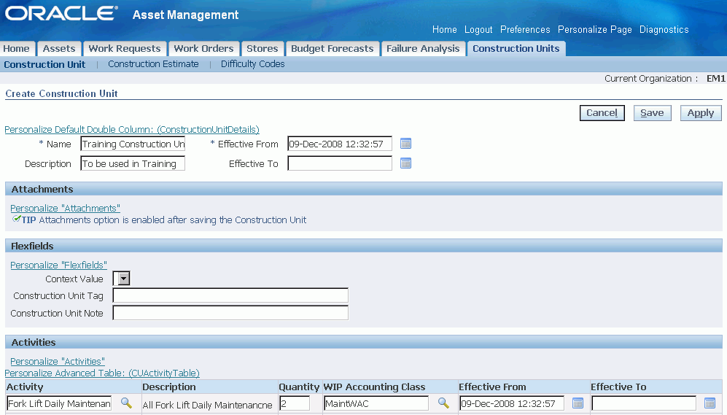The image size is (727, 415).
Task: Open the Diagnostics link
Action: 664,30
